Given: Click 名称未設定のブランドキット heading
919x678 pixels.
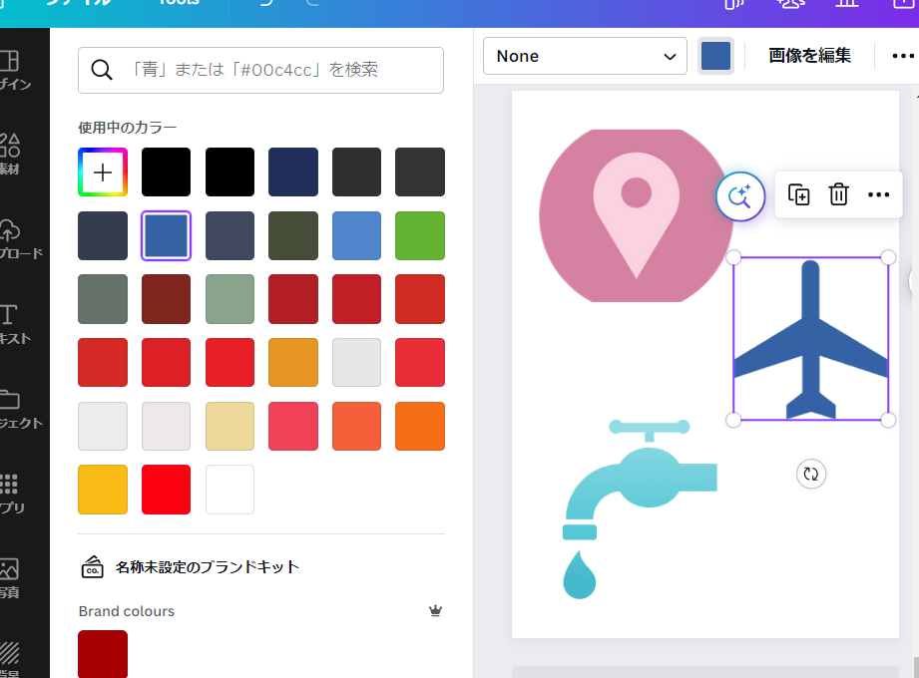Looking at the screenshot, I should click(x=208, y=566).
